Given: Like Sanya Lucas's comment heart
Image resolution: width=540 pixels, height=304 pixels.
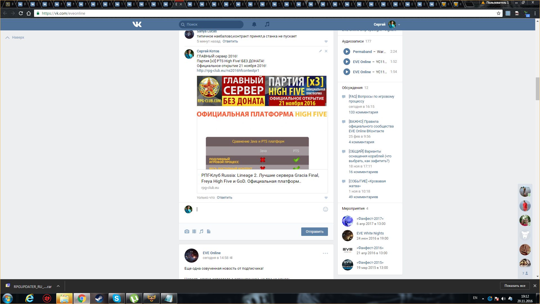Looking at the screenshot, I should pyautogui.click(x=326, y=41).
